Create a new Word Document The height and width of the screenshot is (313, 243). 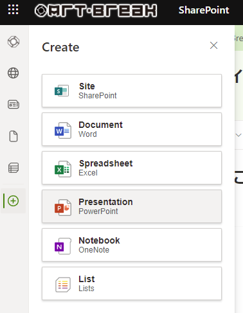pyautogui.click(x=132, y=129)
